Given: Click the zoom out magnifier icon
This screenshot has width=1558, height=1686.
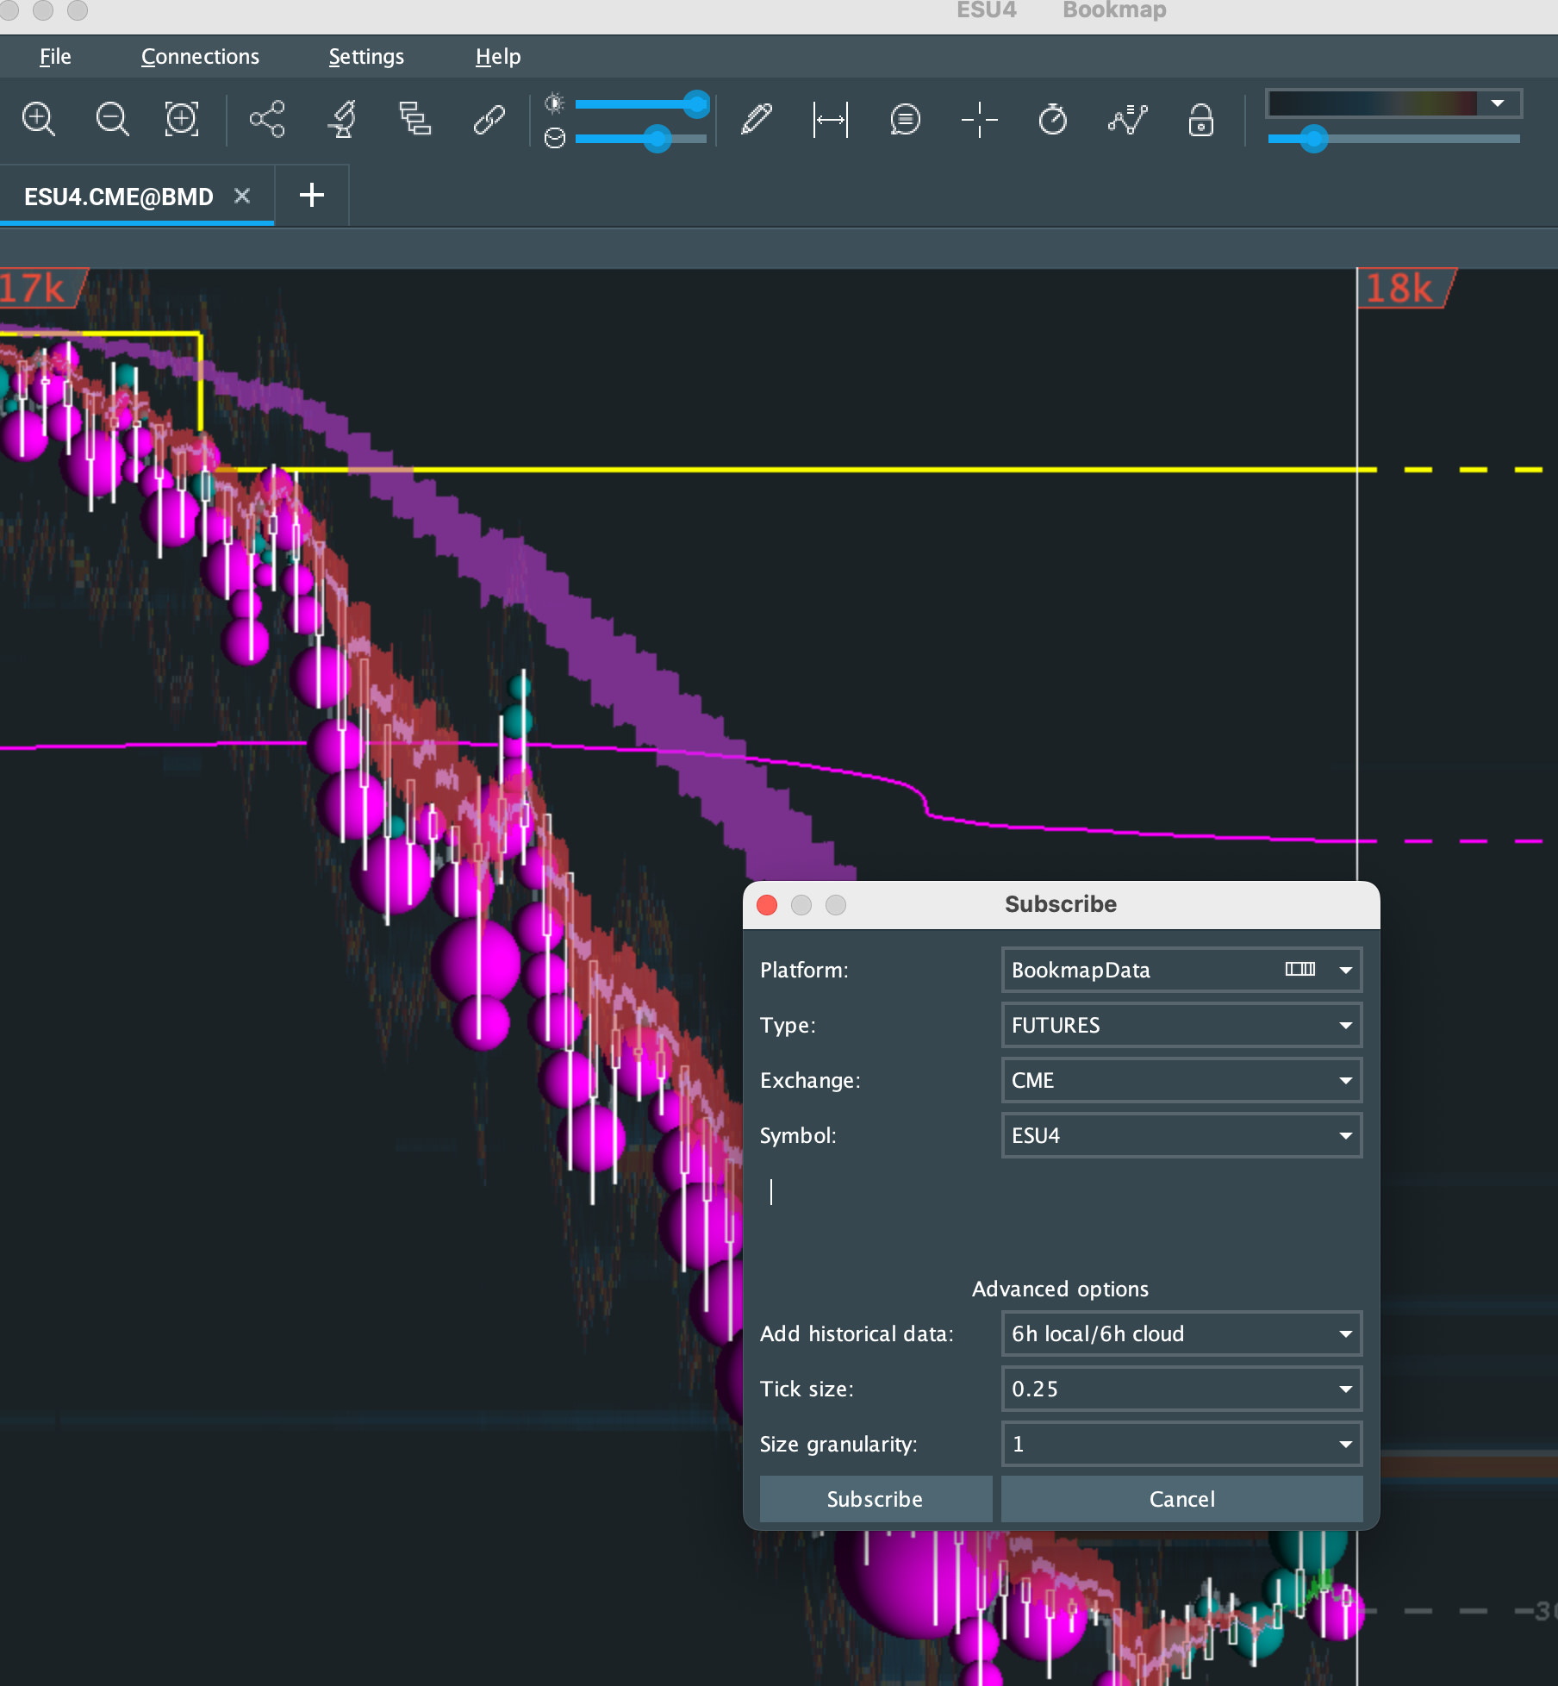Looking at the screenshot, I should [112, 119].
